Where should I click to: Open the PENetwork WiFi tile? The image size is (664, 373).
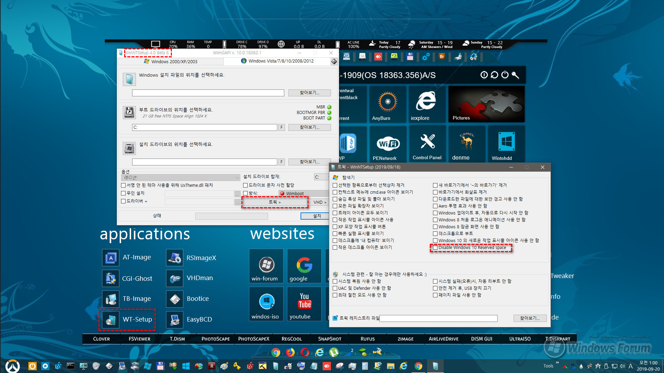click(x=388, y=144)
